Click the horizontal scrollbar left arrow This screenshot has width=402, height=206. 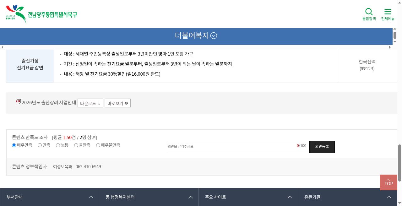tap(2, 47)
